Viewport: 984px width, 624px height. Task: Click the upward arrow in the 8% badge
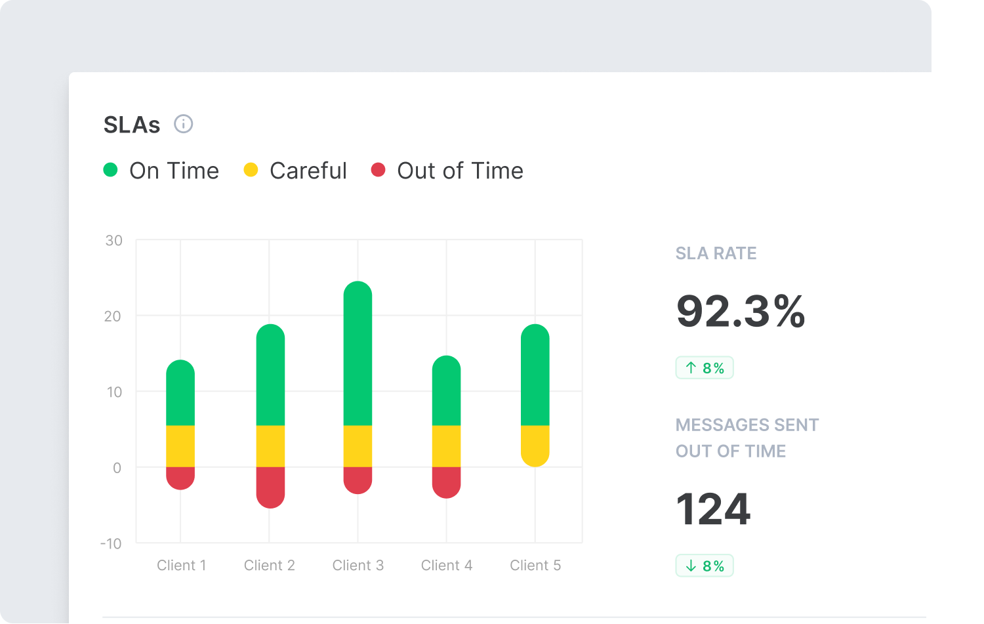(691, 367)
